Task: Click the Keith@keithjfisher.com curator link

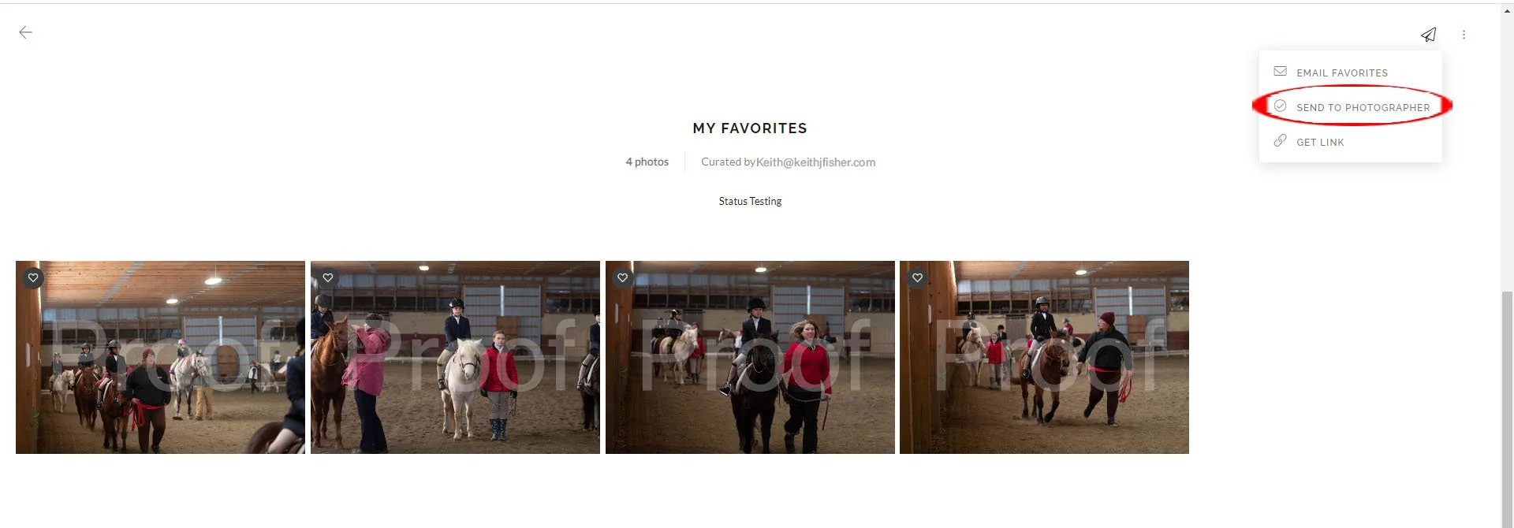Action: click(815, 162)
